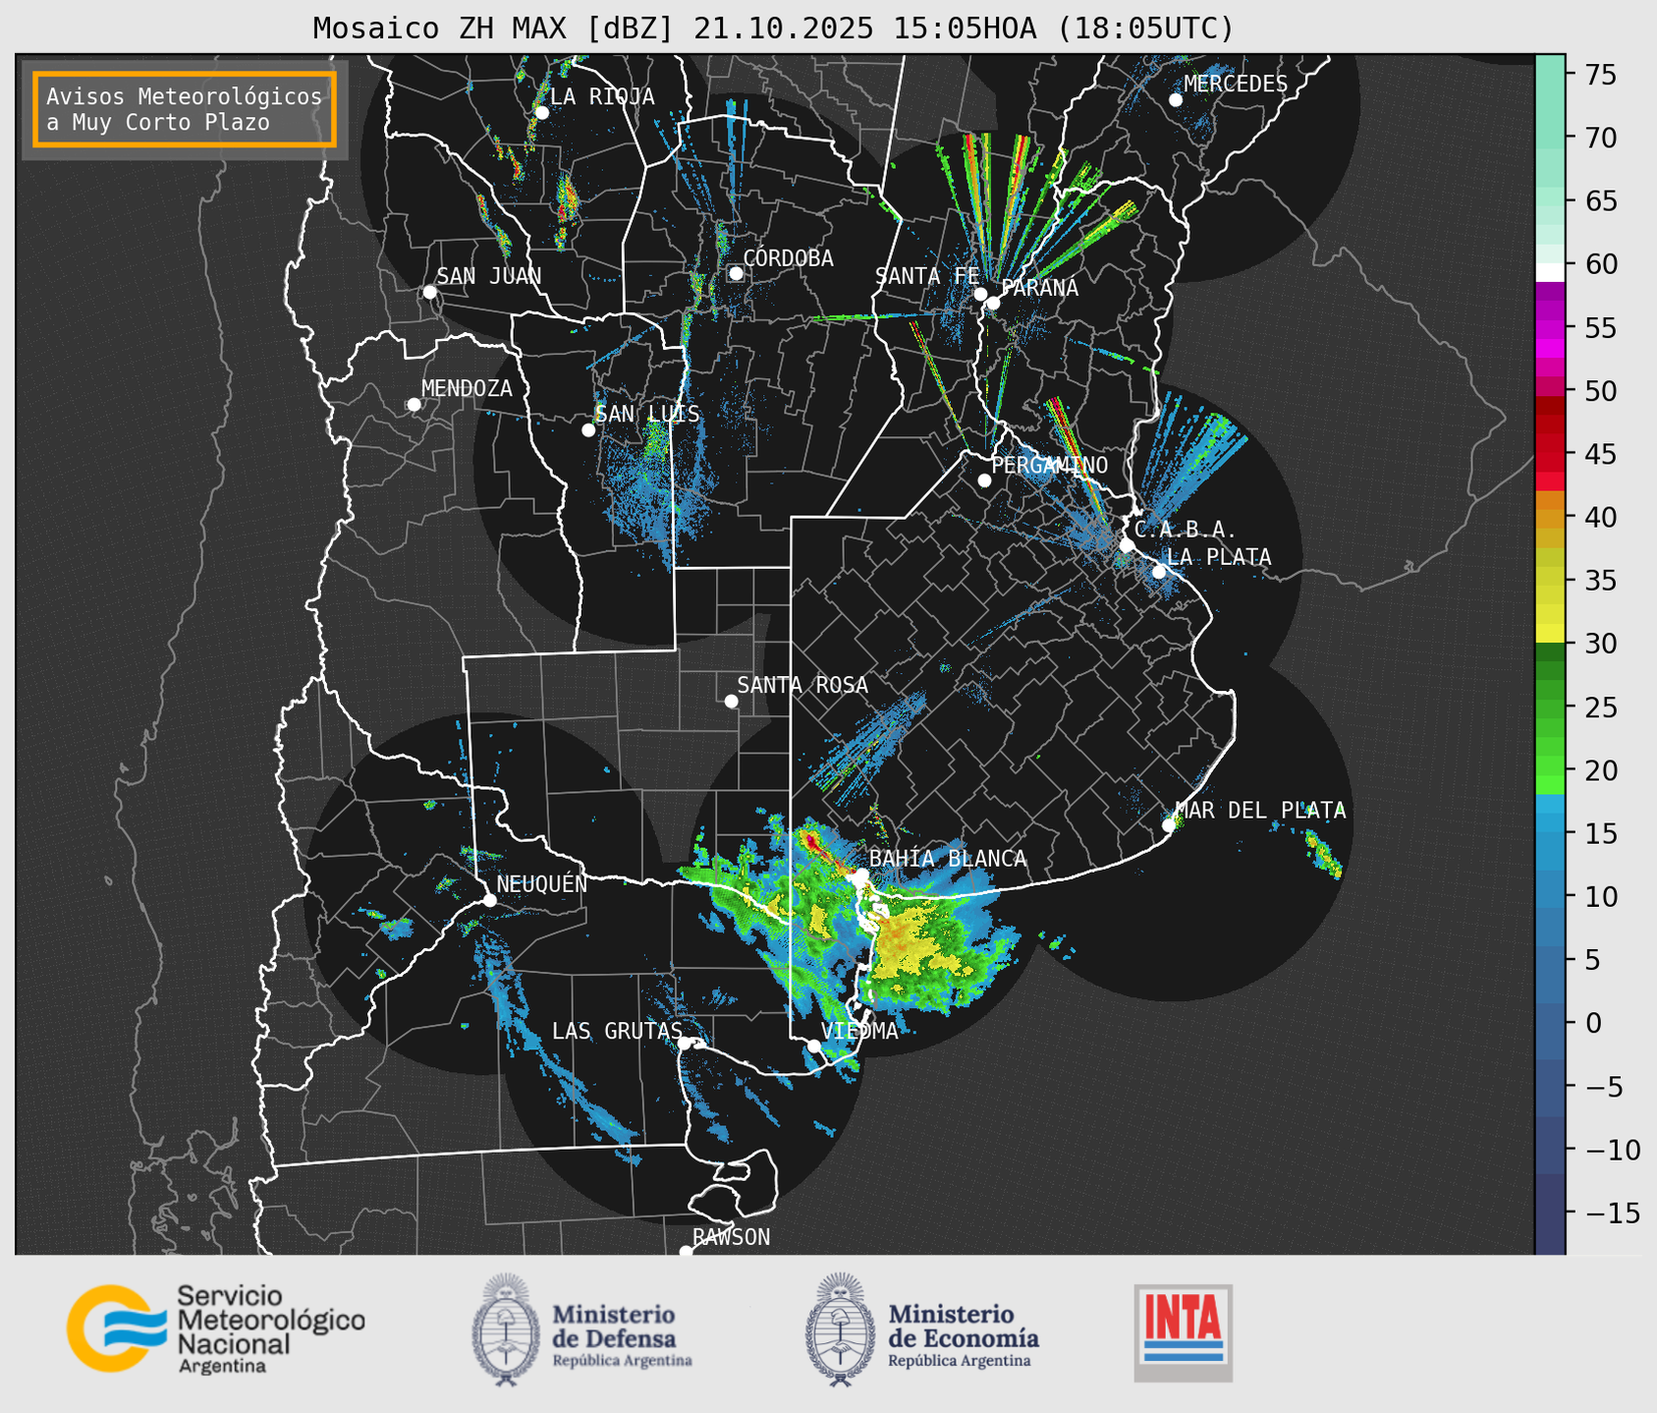Screen dimensions: 1657x1413
Task: Click the 50 dBZ label on color scale
Action: pos(1600,391)
